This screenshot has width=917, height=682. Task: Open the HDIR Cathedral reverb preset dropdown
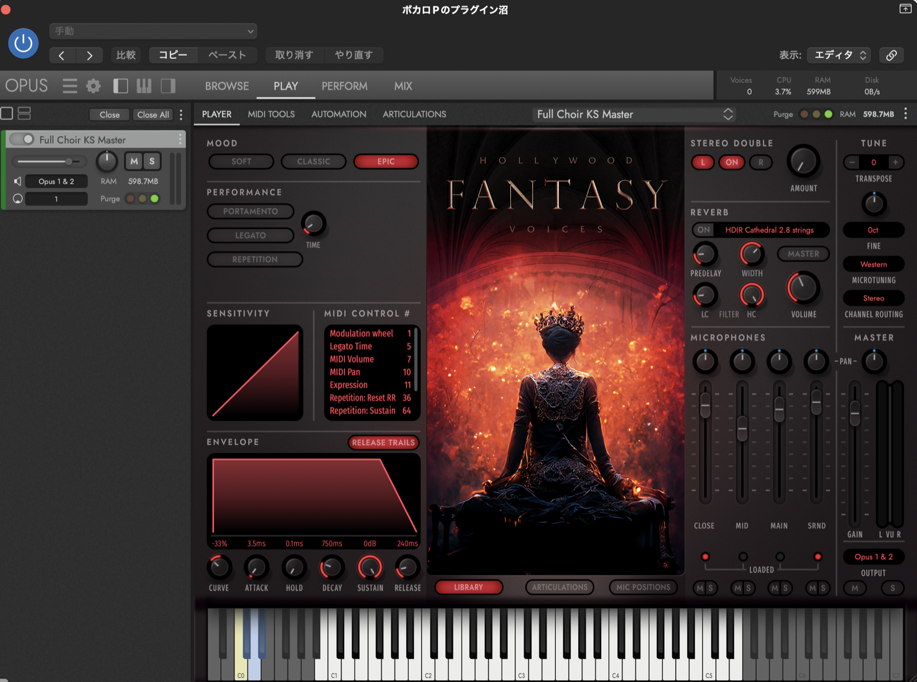tap(769, 230)
